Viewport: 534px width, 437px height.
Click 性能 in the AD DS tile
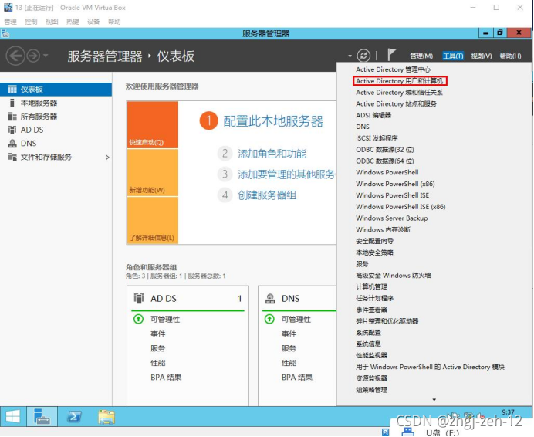[158, 363]
